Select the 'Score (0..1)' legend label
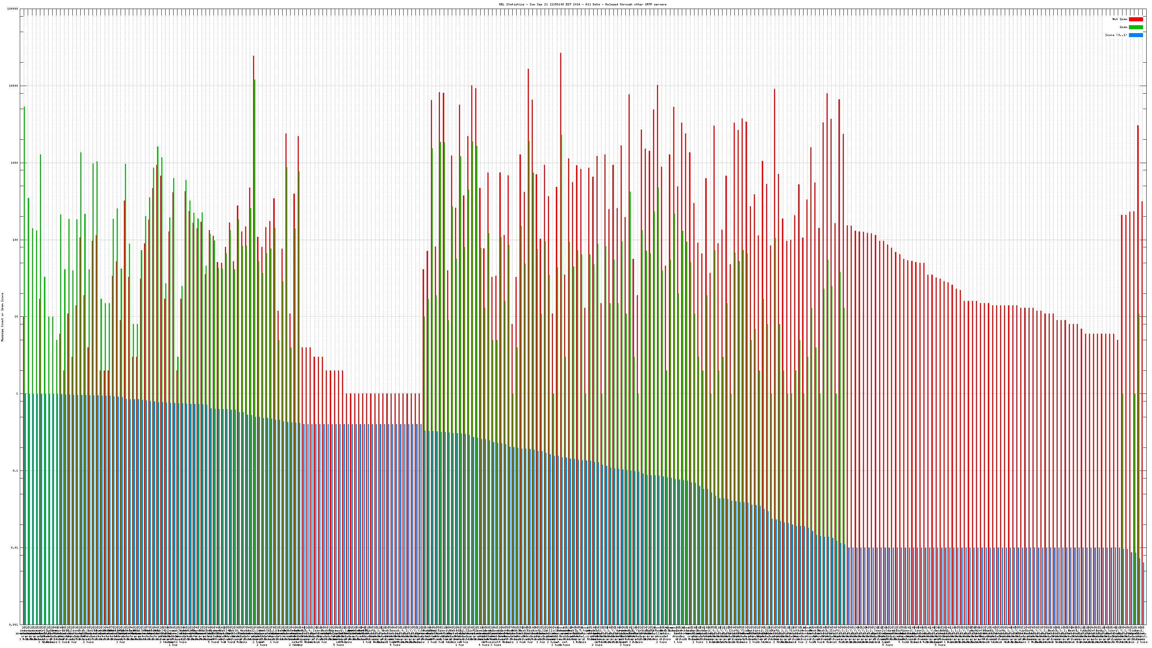The height and width of the screenshot is (648, 1152). click(x=1116, y=35)
